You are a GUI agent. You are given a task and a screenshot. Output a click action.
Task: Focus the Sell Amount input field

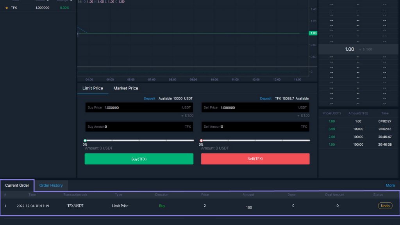click(255, 127)
